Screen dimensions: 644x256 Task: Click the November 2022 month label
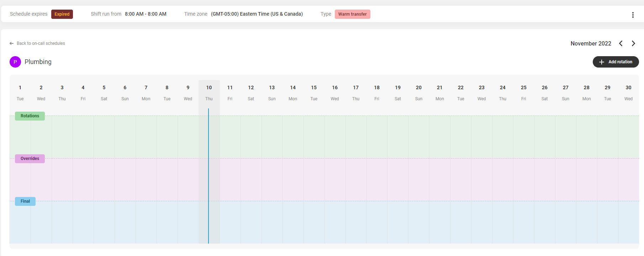tap(591, 43)
